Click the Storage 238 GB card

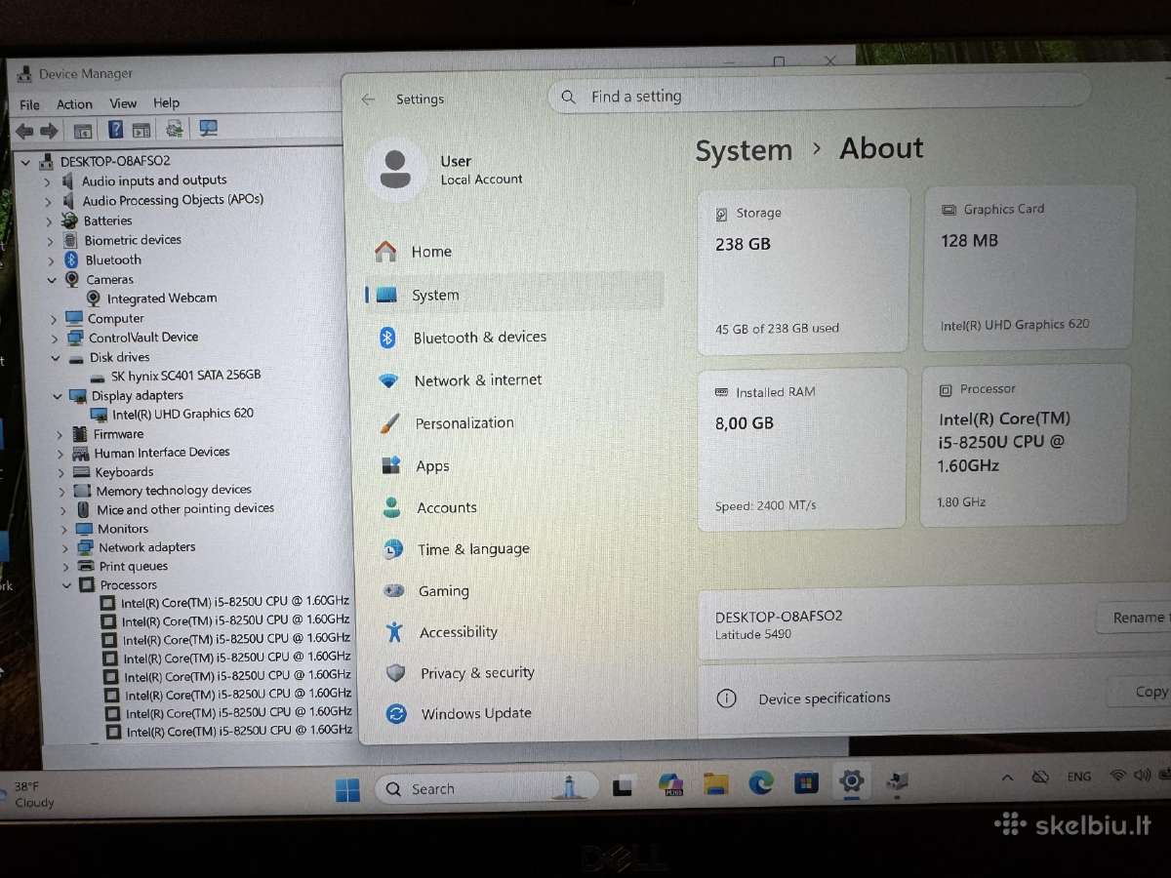click(x=804, y=270)
